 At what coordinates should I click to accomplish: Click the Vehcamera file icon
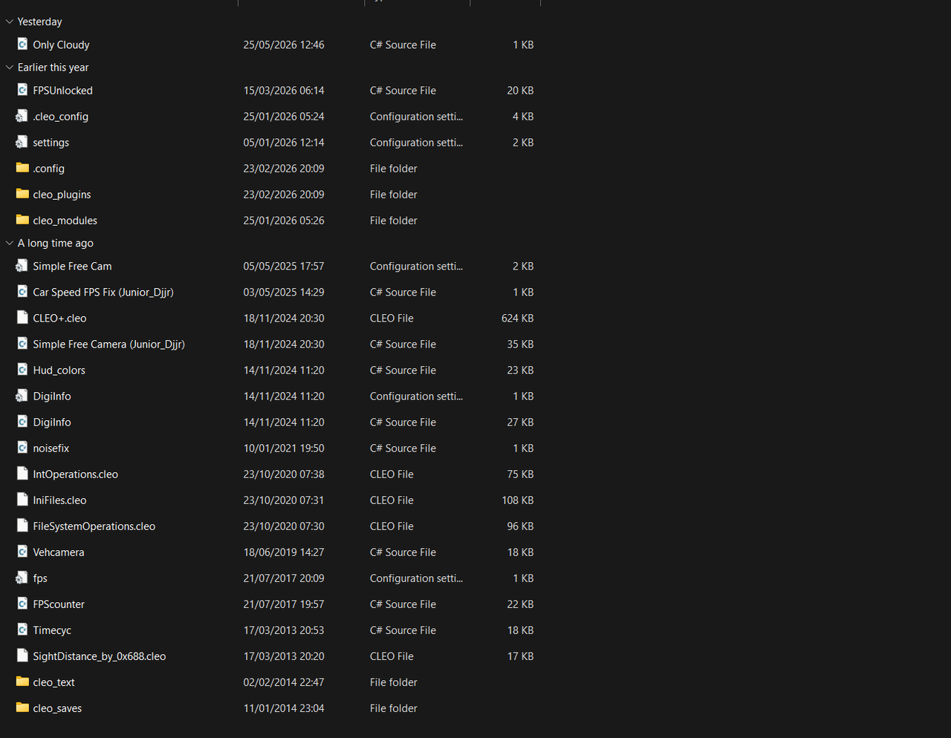pos(22,552)
